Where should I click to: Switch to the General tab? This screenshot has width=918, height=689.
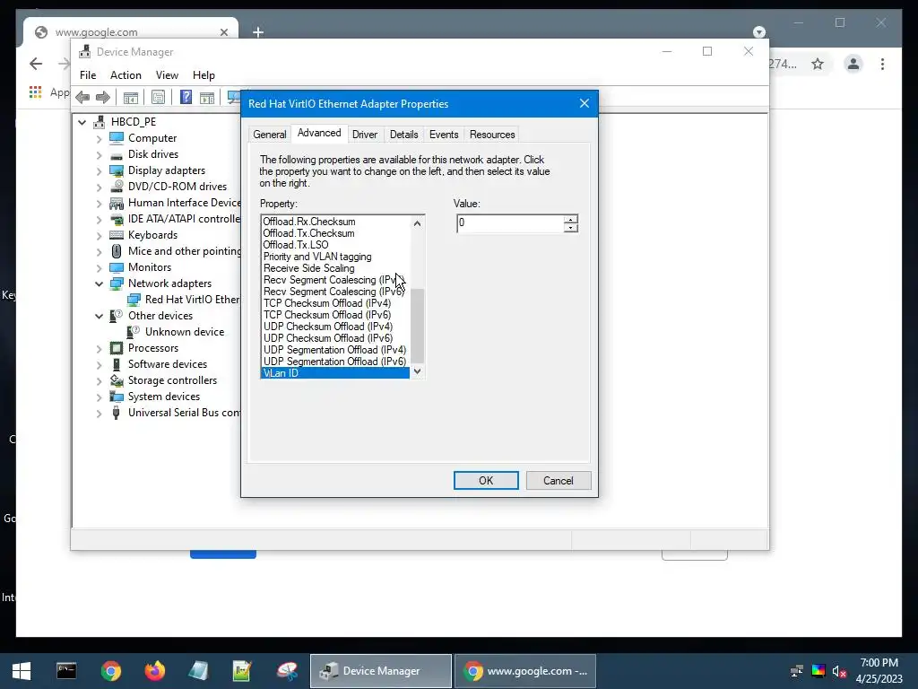(x=269, y=135)
